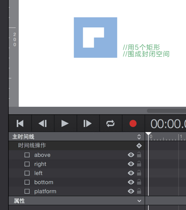Click the 主时间线 label
Image resolution: width=186 pixels, height=210 pixels.
pos(23,137)
